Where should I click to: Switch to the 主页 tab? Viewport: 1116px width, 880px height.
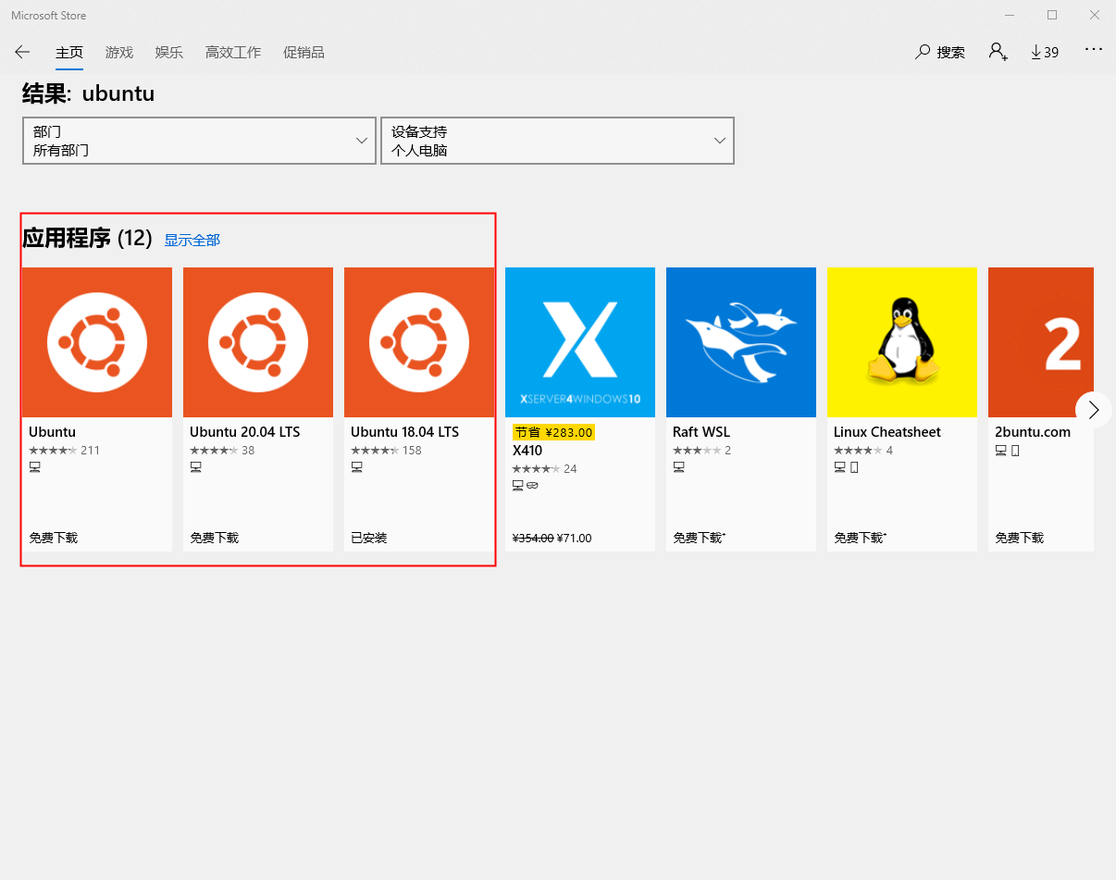coord(69,53)
